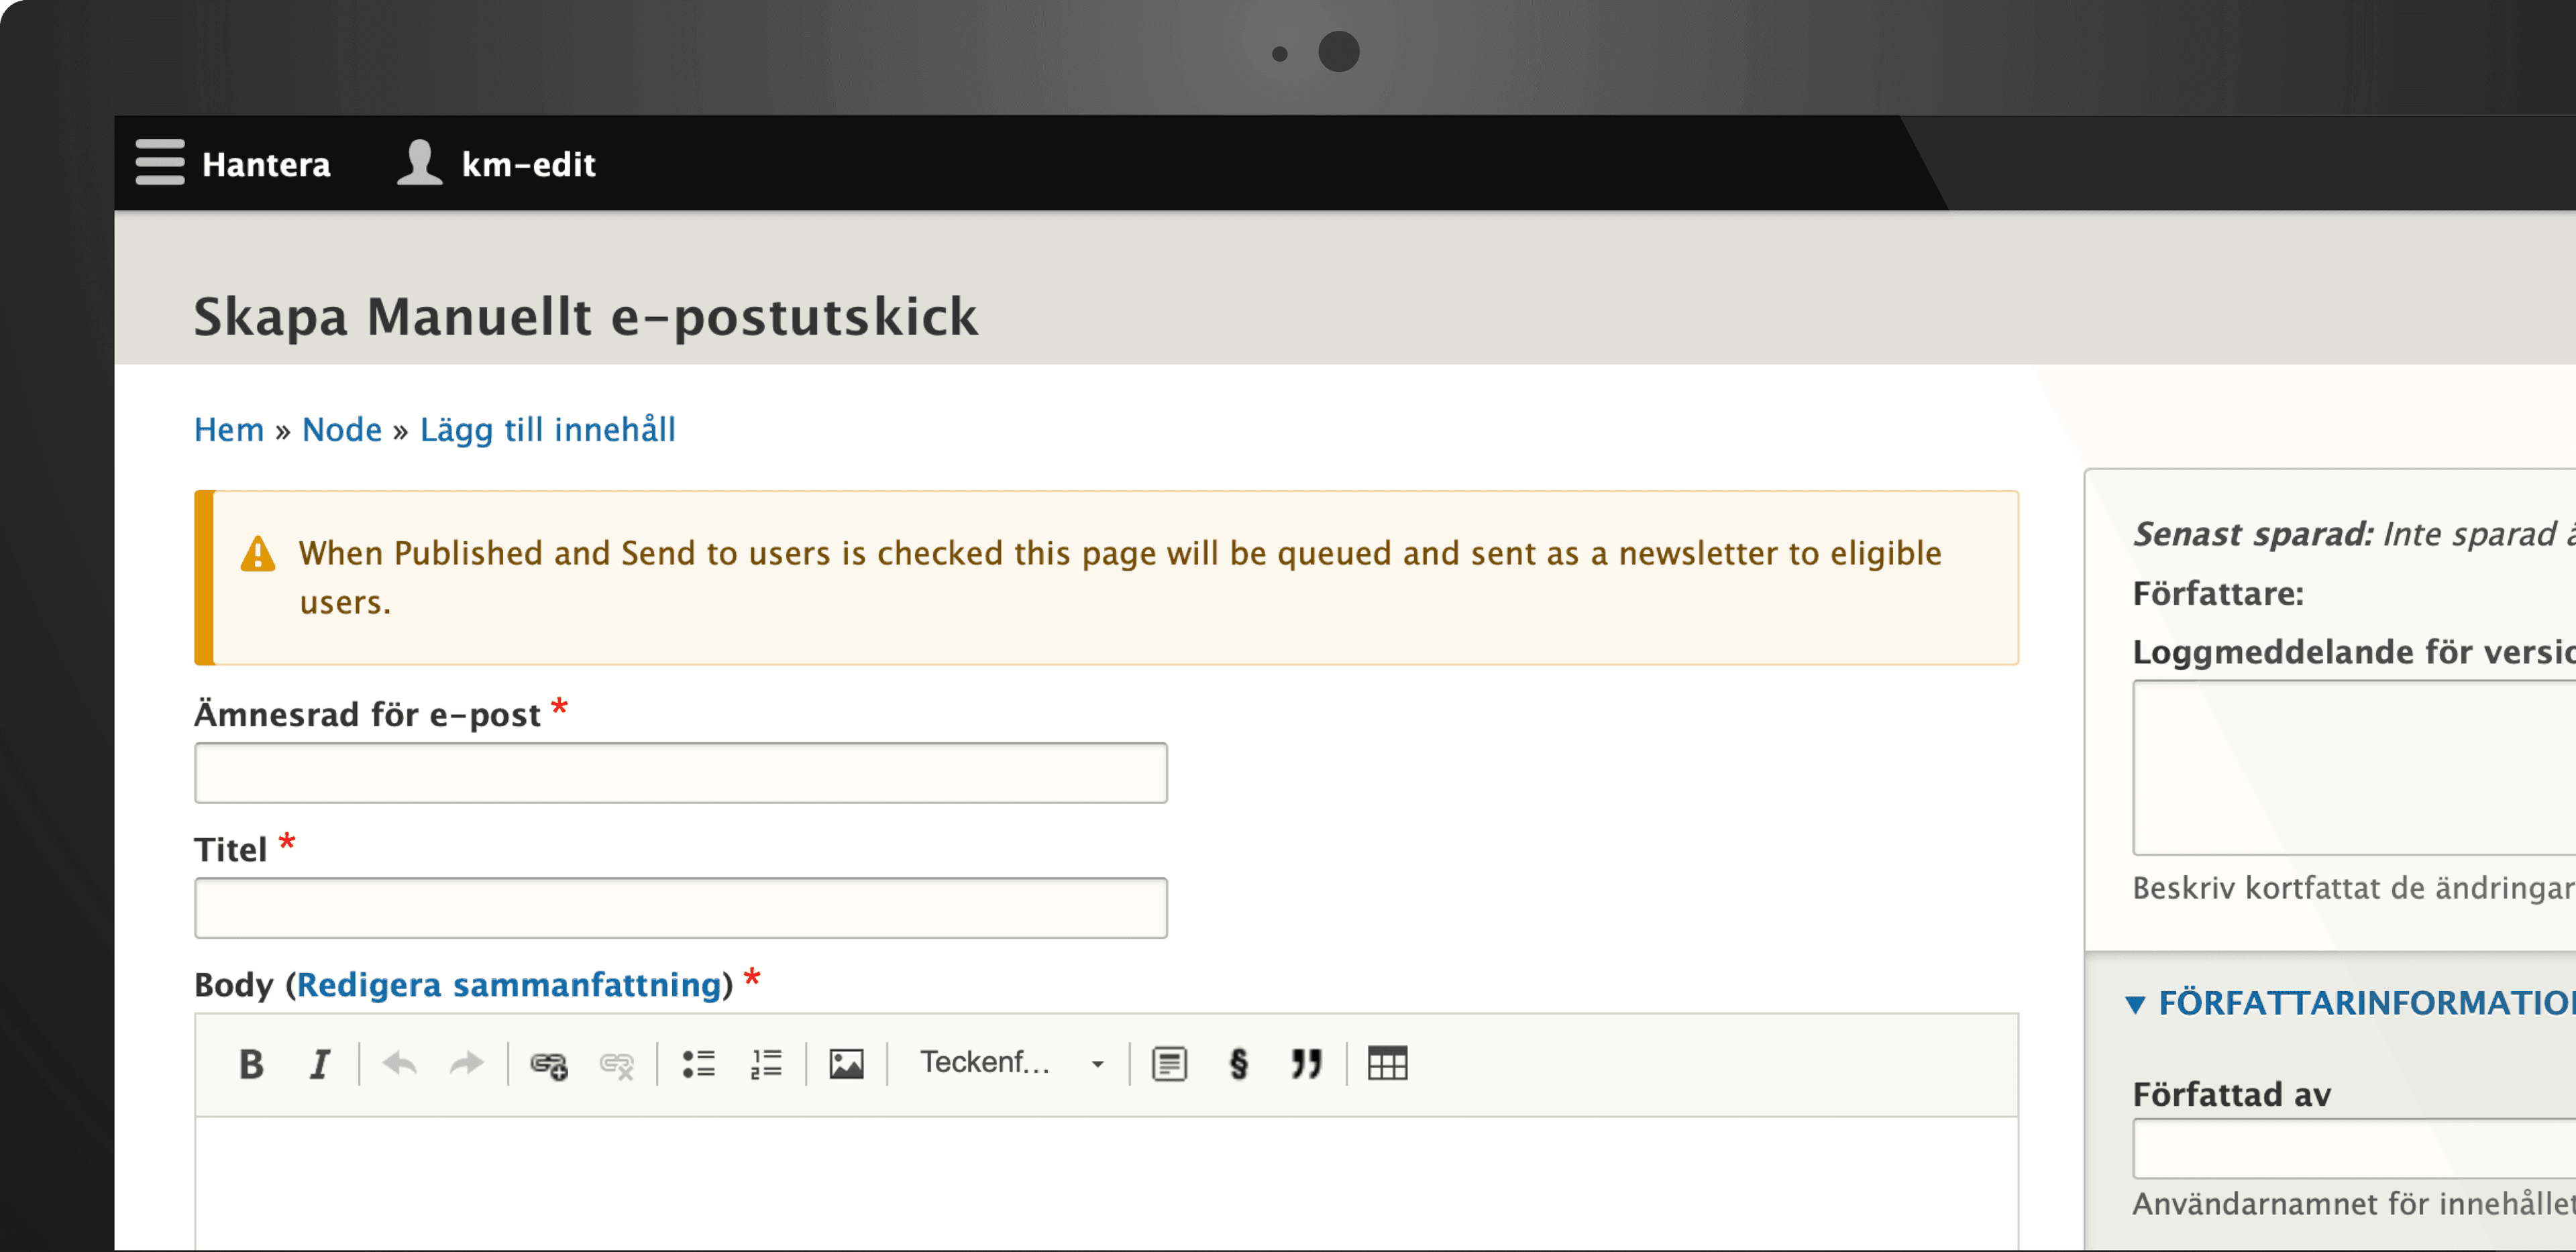
Task: Open the insert image dialog
Action: tap(846, 1064)
